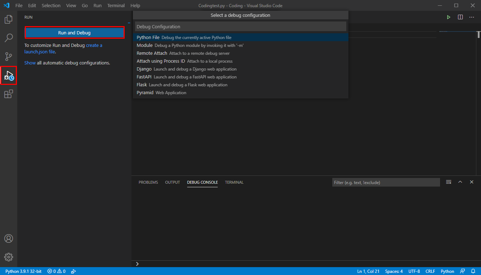
Task: Select the Module debug configuration
Action: click(x=240, y=45)
